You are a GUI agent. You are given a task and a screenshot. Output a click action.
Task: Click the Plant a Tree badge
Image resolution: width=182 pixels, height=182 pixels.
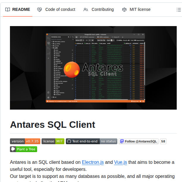24,149
